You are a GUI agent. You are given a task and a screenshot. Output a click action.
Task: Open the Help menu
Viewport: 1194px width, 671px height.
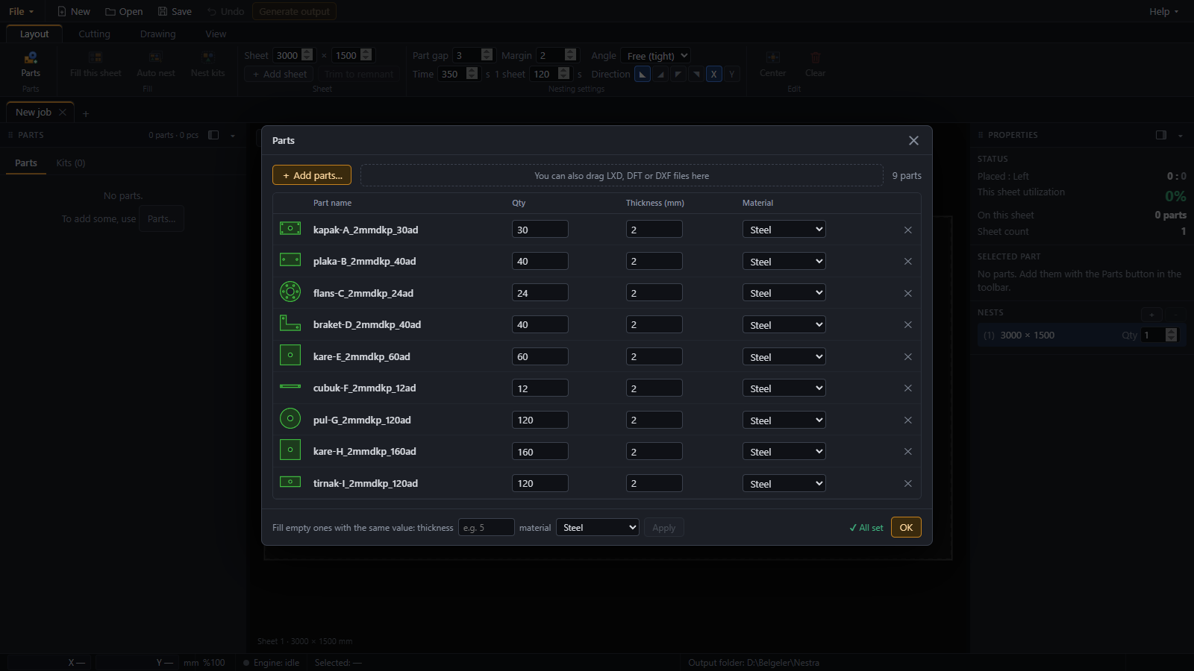click(1164, 11)
